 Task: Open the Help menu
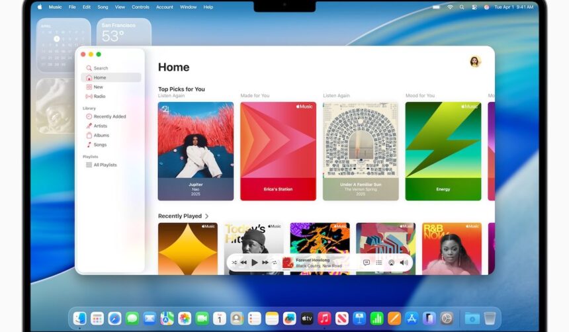point(208,7)
